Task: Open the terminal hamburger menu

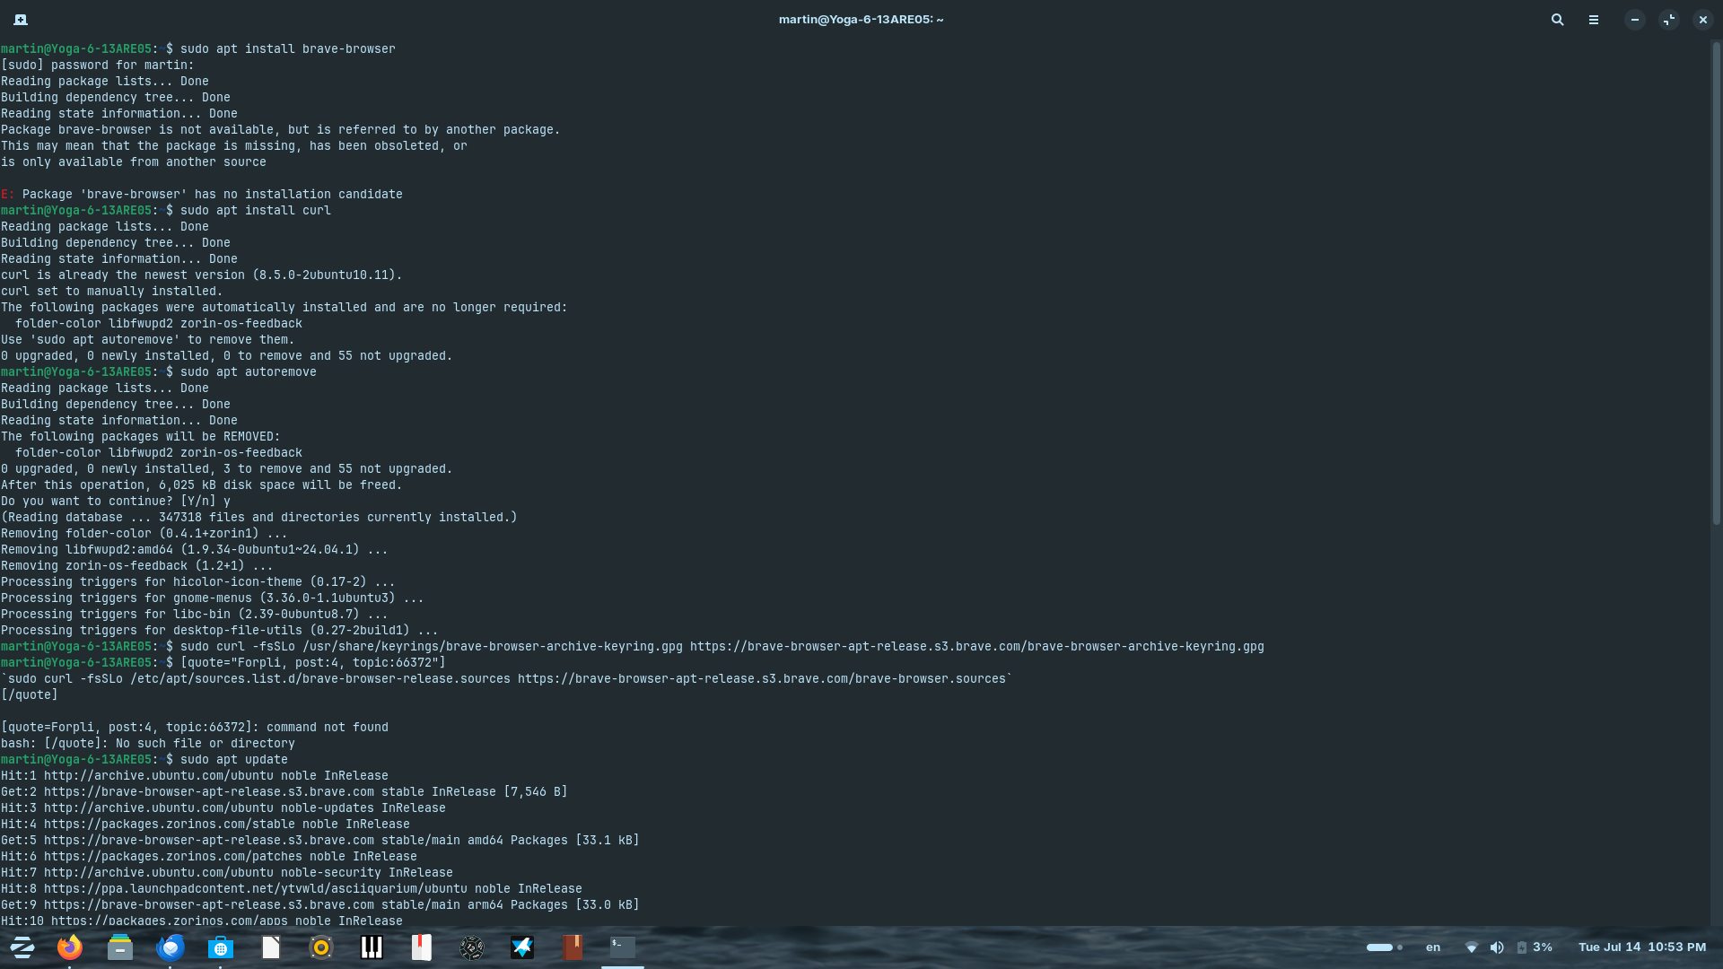Action: coord(1594,19)
